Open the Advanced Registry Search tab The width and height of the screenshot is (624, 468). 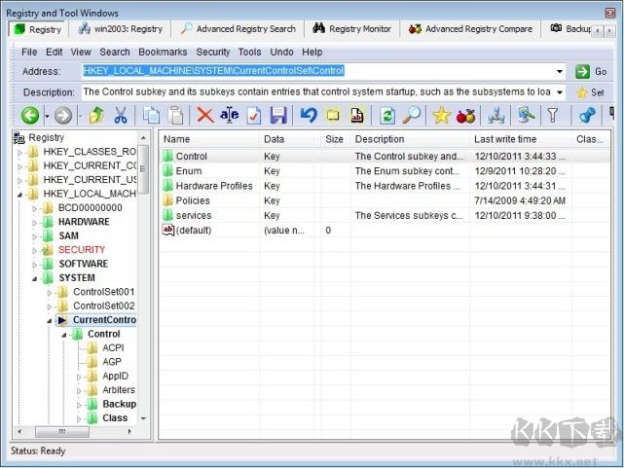[238, 29]
